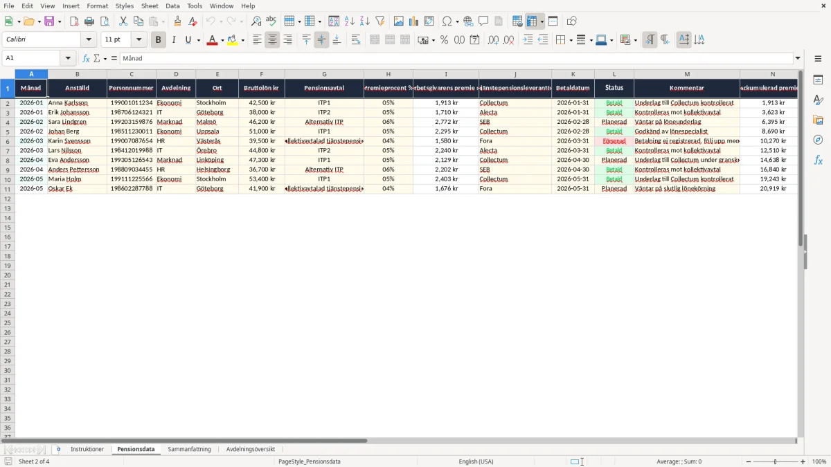The height and width of the screenshot is (467, 831).
Task: Open the sidebar Properties icon
Action: 818,80
